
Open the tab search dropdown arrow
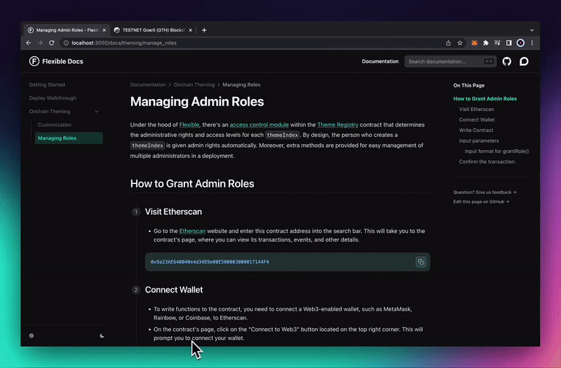532,30
